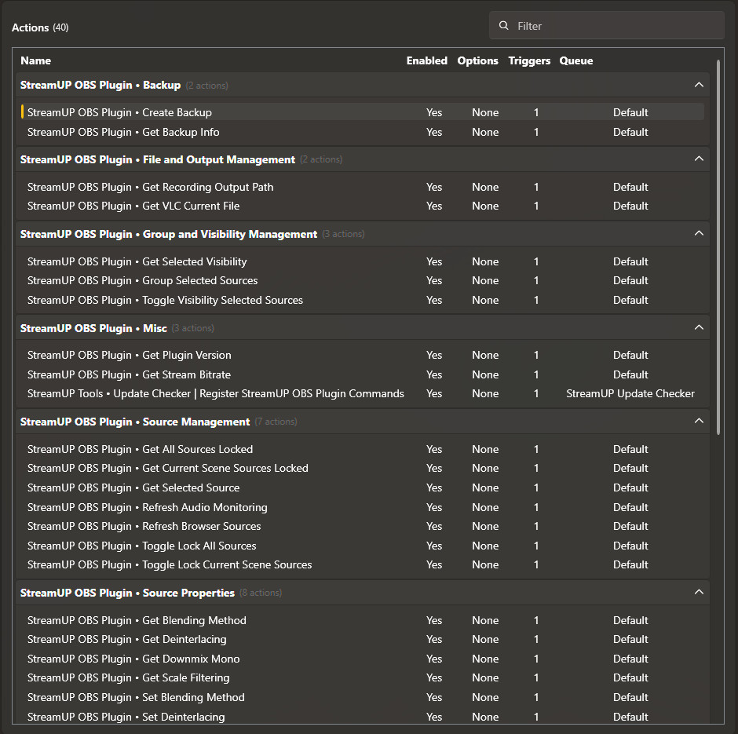Sort by the Options column header

pos(477,60)
